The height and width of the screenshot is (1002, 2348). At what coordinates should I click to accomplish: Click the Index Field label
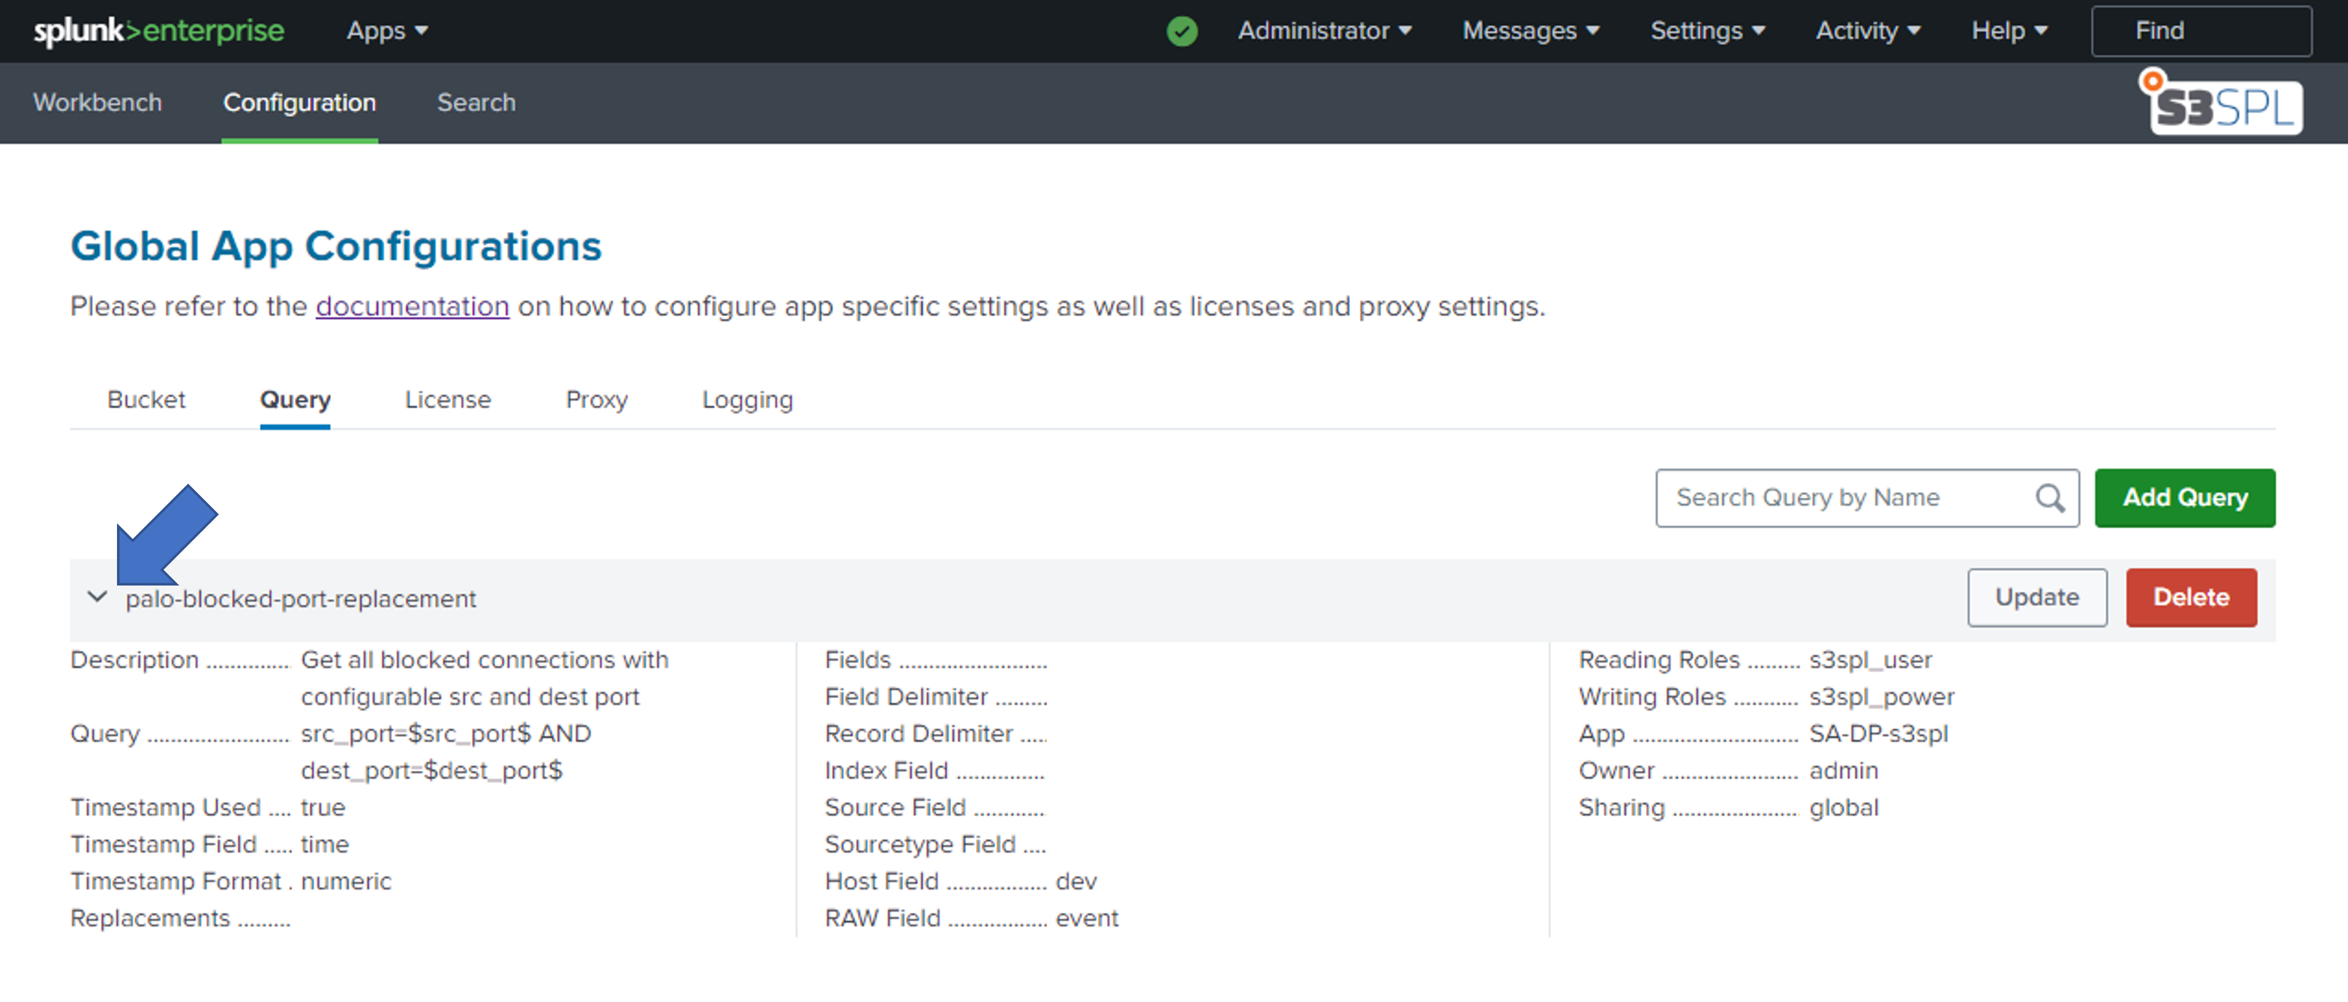click(x=886, y=772)
